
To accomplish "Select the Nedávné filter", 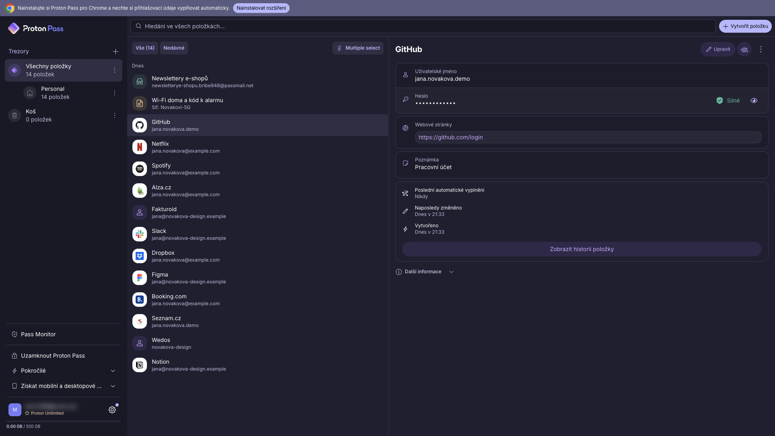I will [174, 48].
